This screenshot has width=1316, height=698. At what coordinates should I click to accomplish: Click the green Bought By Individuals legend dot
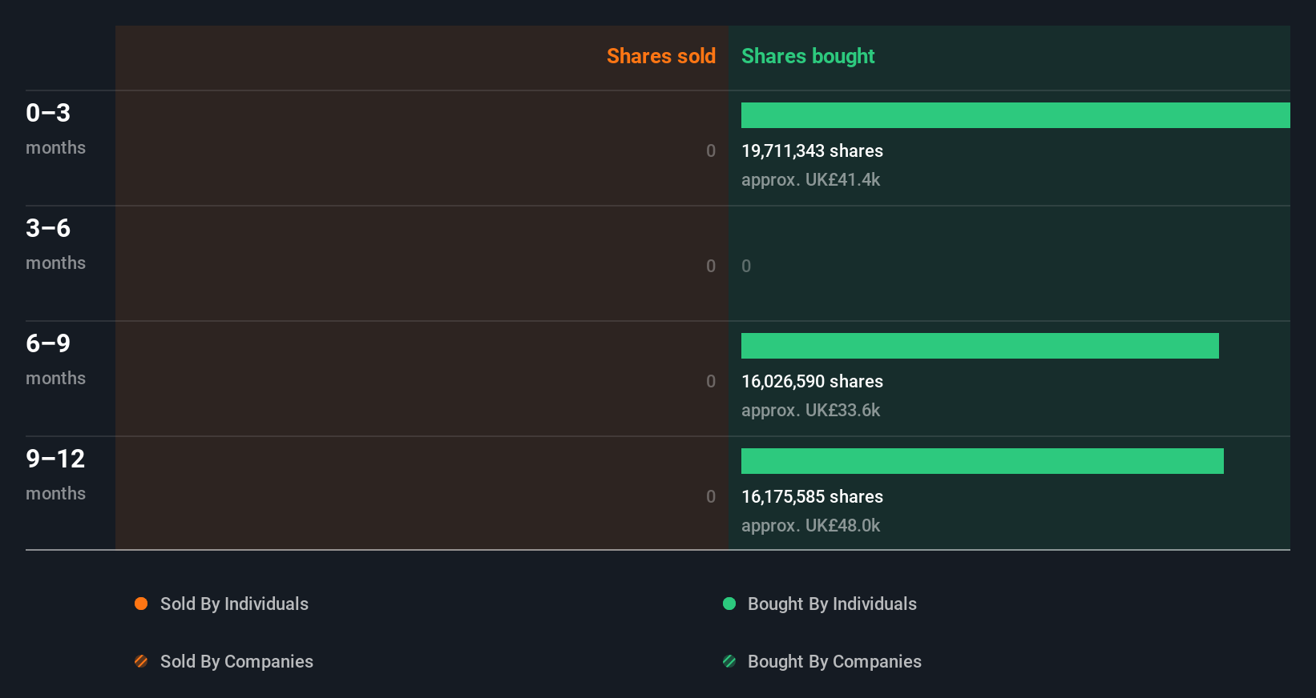(x=729, y=604)
